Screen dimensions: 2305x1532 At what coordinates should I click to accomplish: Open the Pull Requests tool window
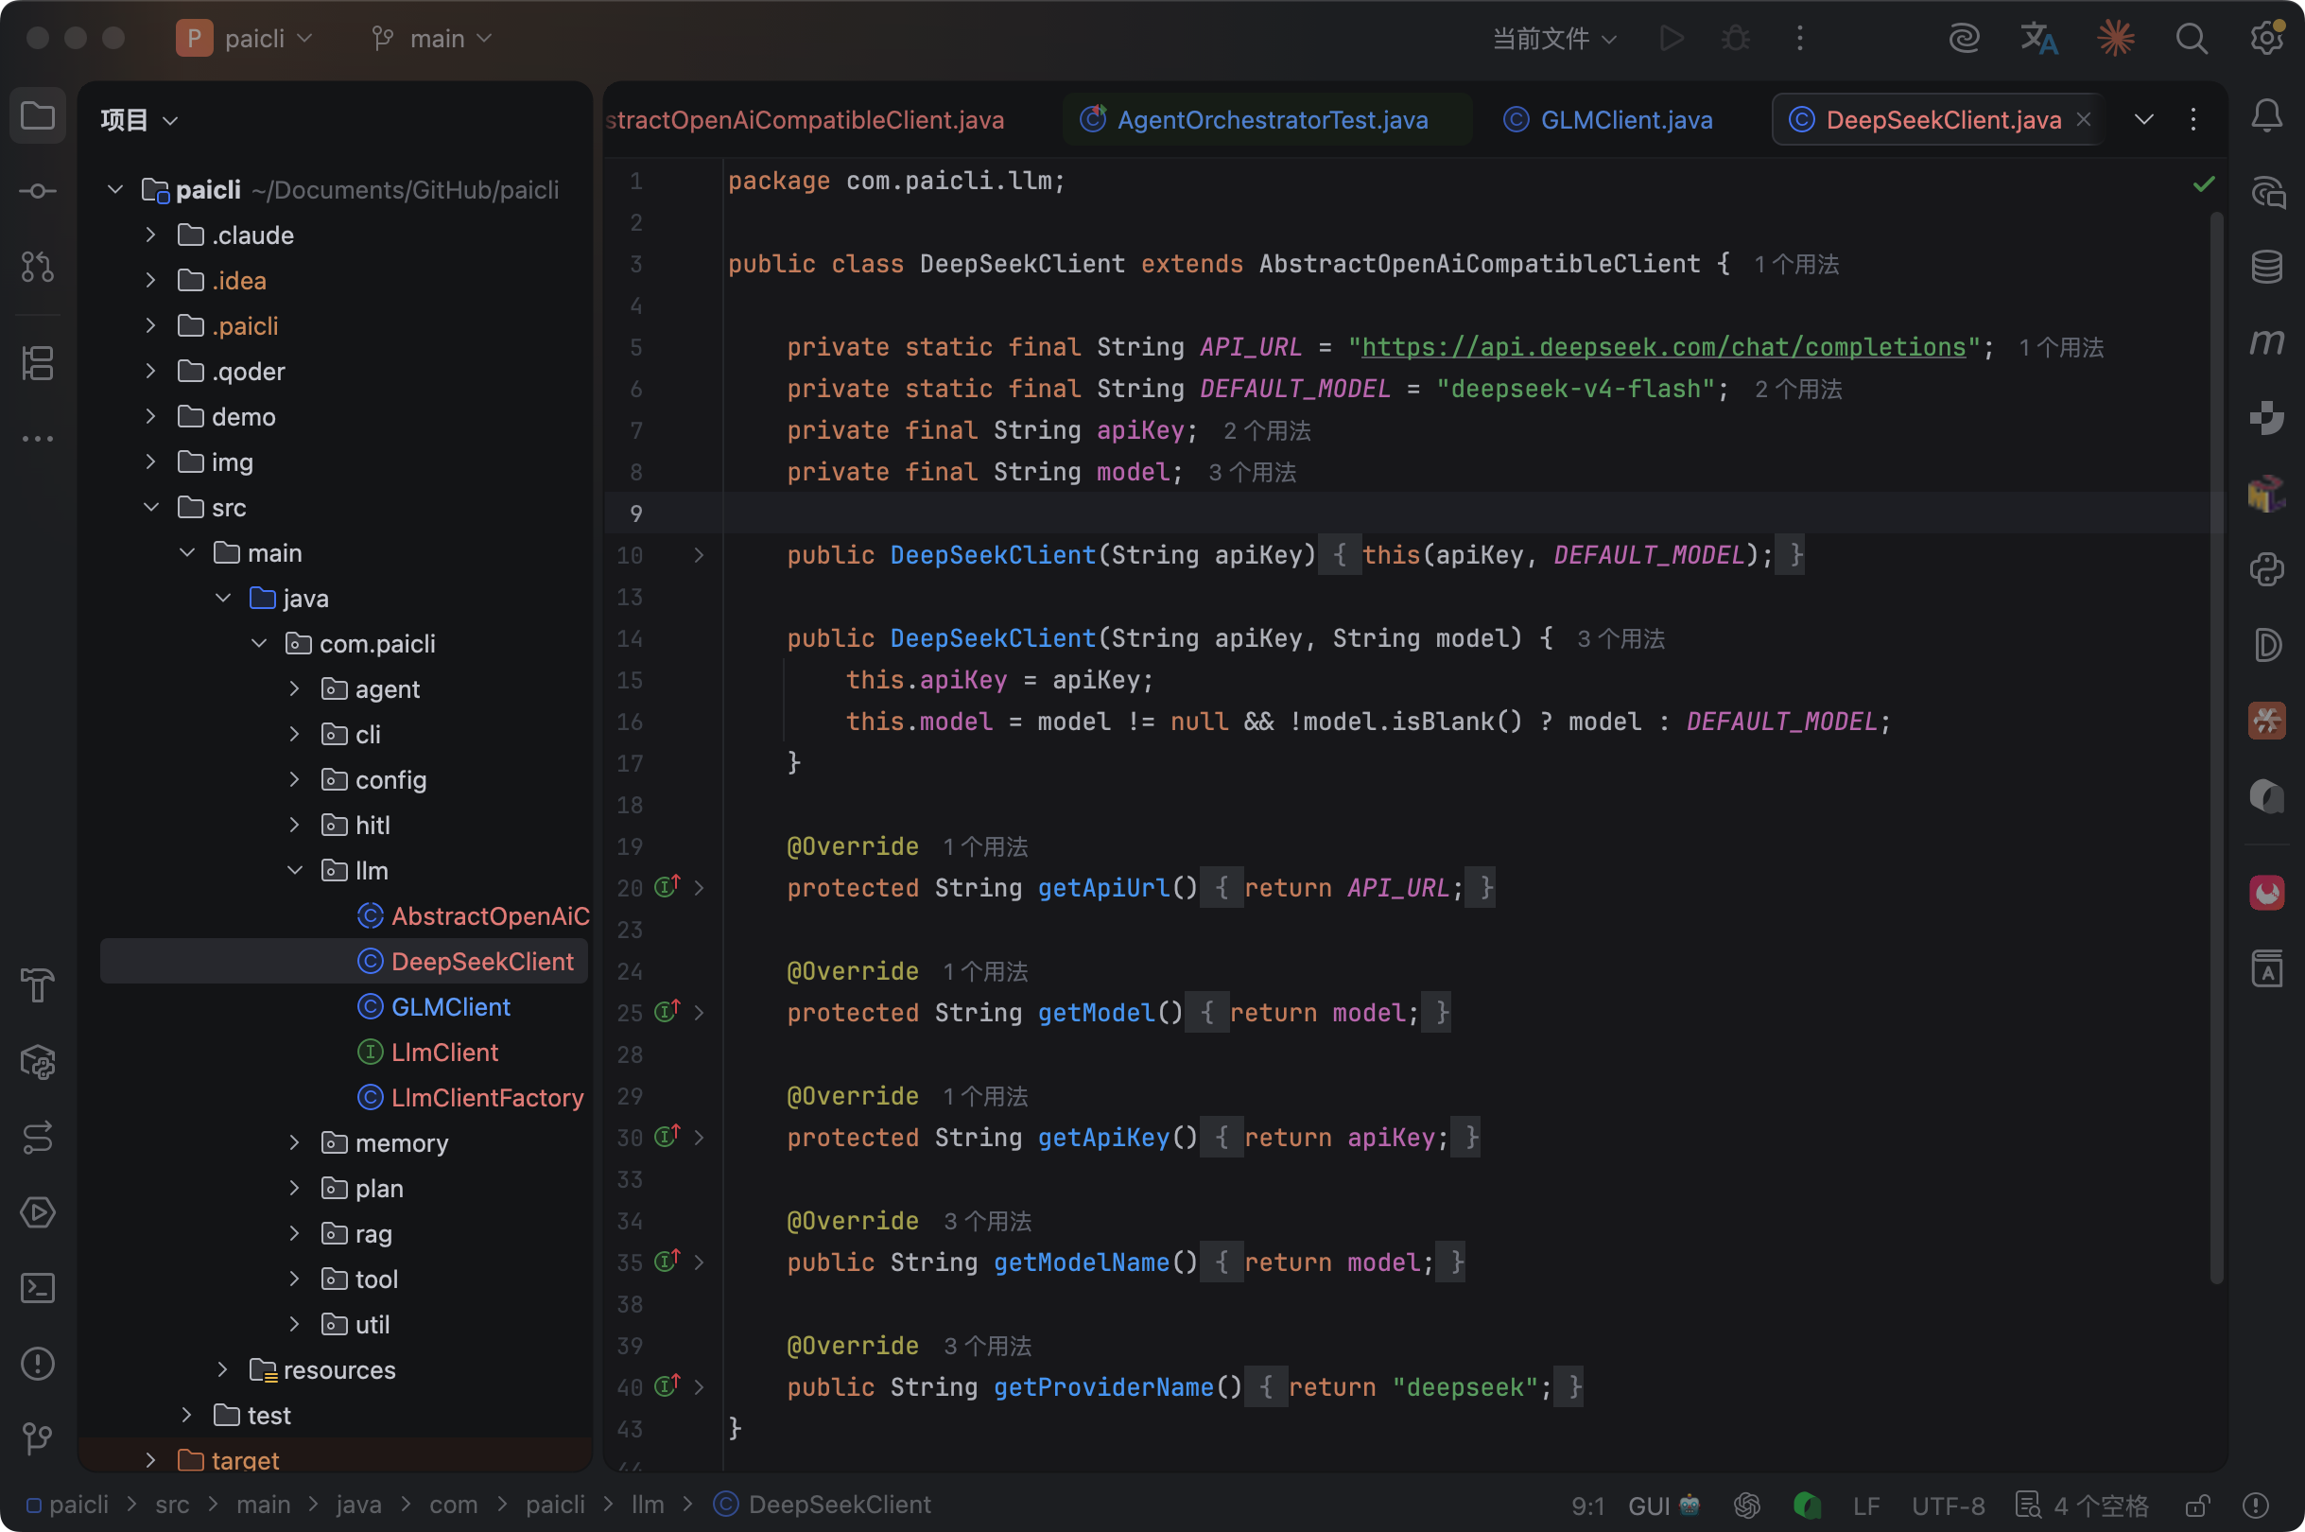pyautogui.click(x=37, y=267)
